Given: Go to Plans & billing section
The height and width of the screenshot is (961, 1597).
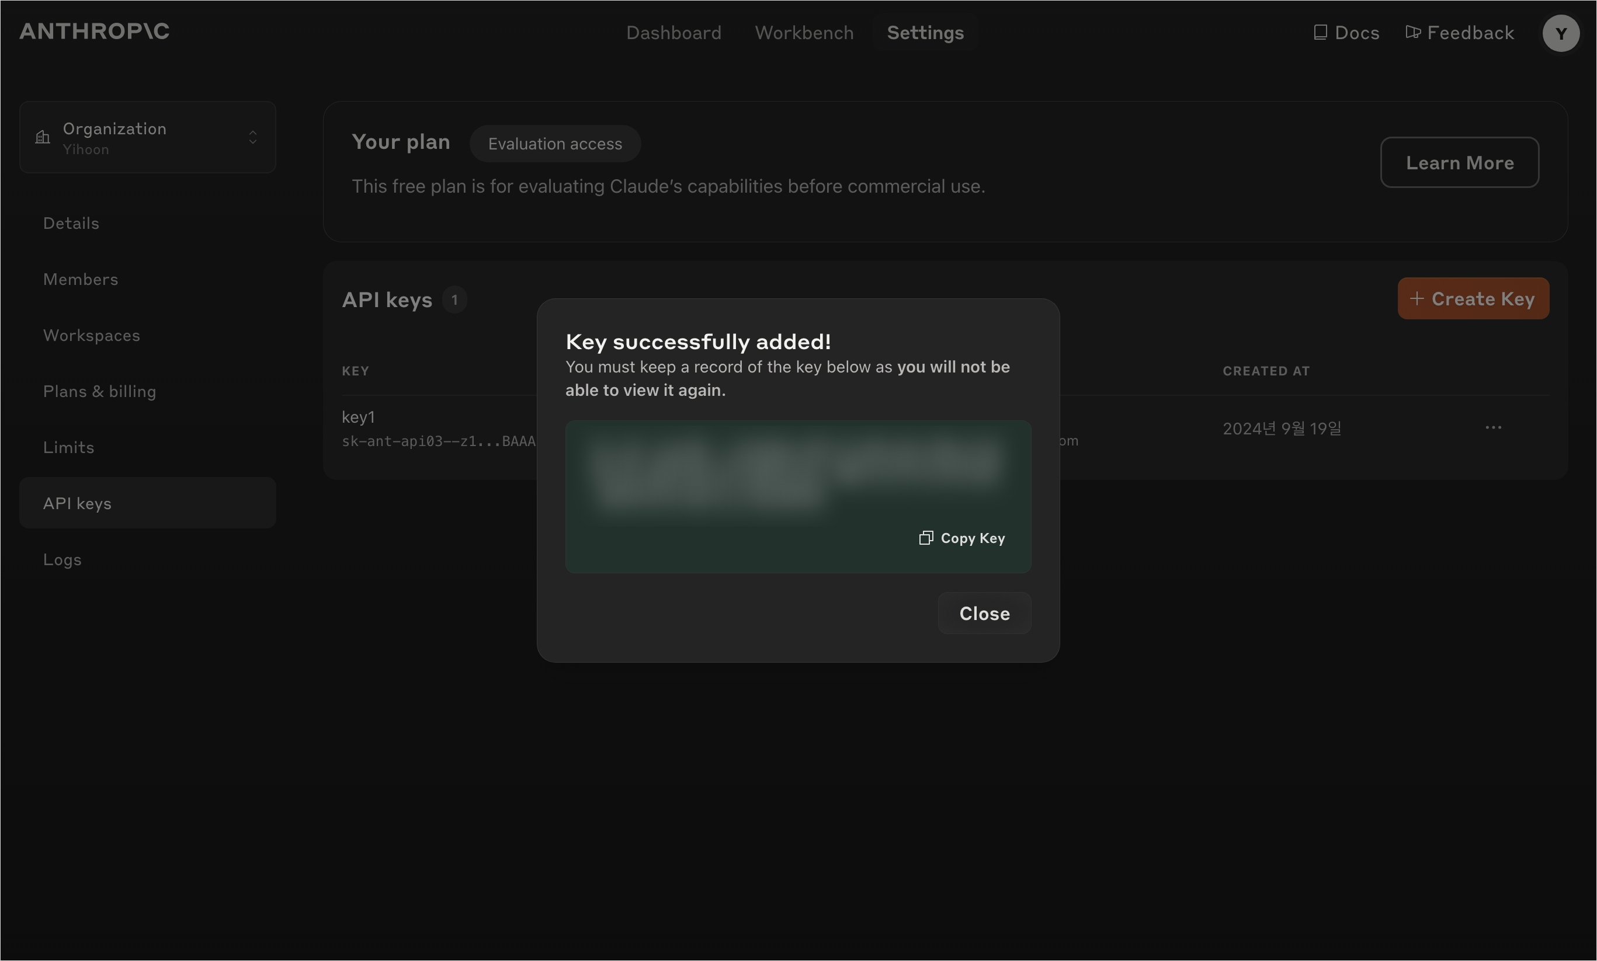Looking at the screenshot, I should (100, 391).
